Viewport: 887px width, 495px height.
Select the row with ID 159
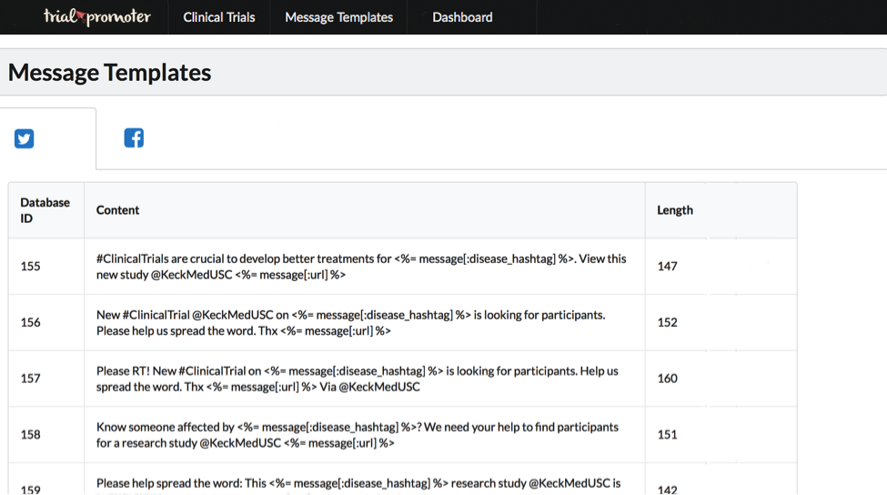coord(31,489)
